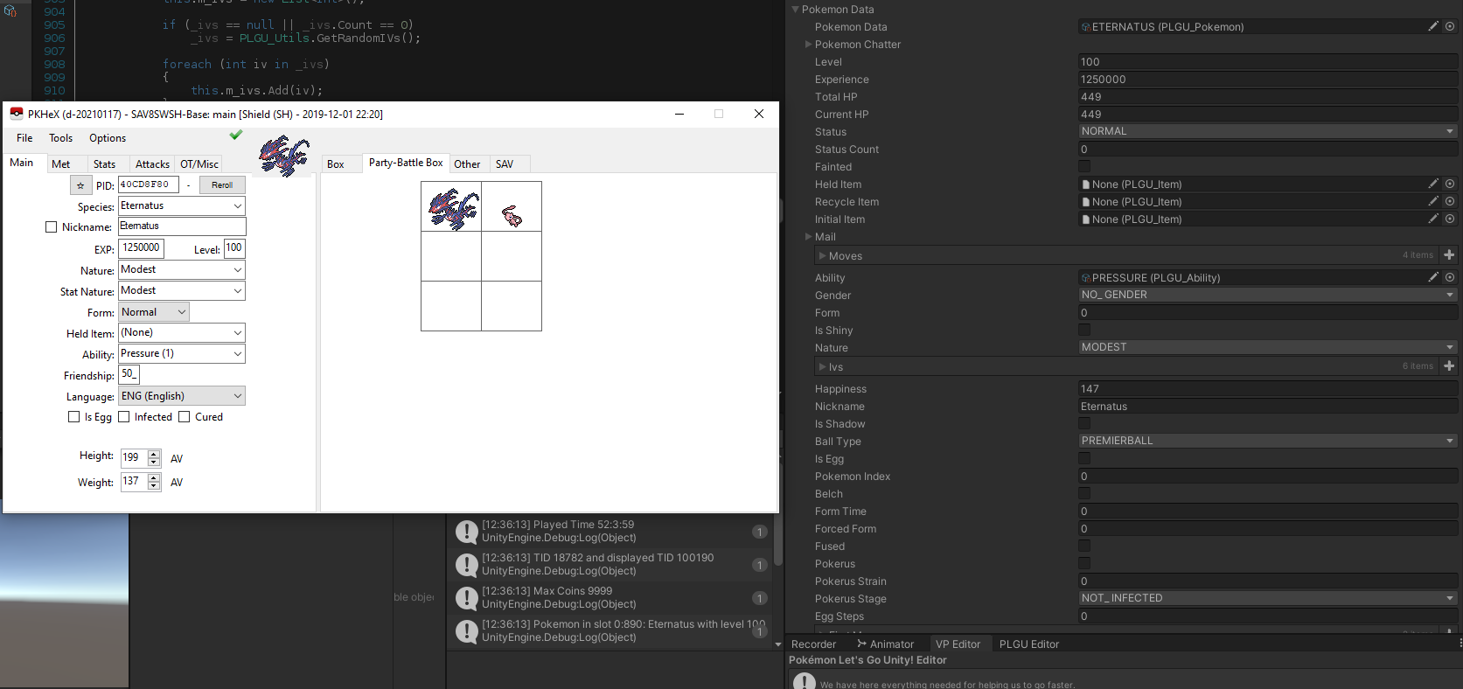This screenshot has width=1463, height=689.
Task: Open the Tools menu
Action: click(x=60, y=138)
